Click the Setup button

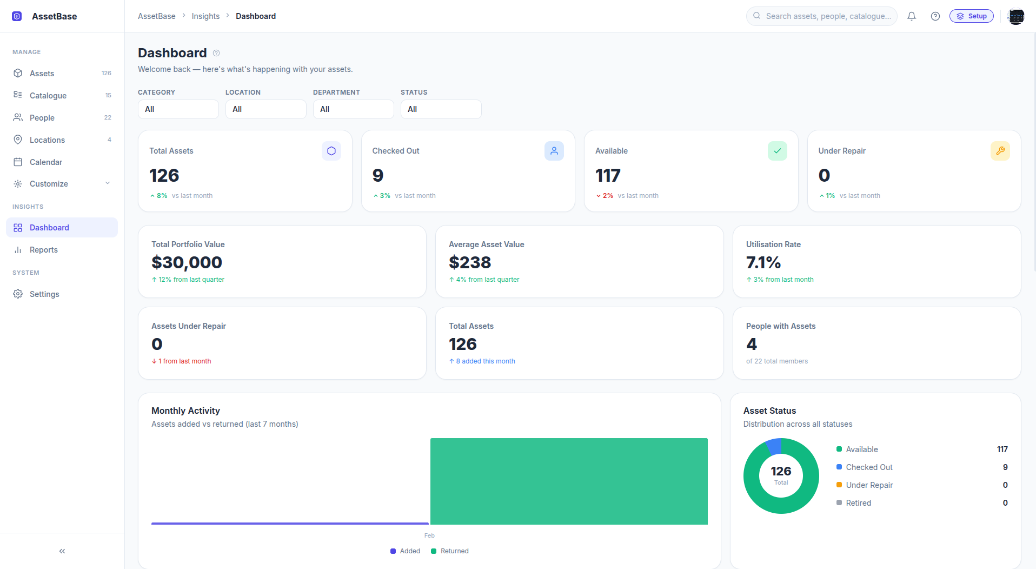point(971,16)
